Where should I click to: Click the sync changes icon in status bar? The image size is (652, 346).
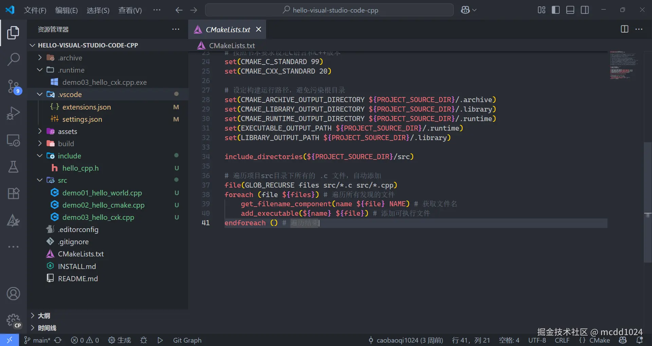[58, 340]
